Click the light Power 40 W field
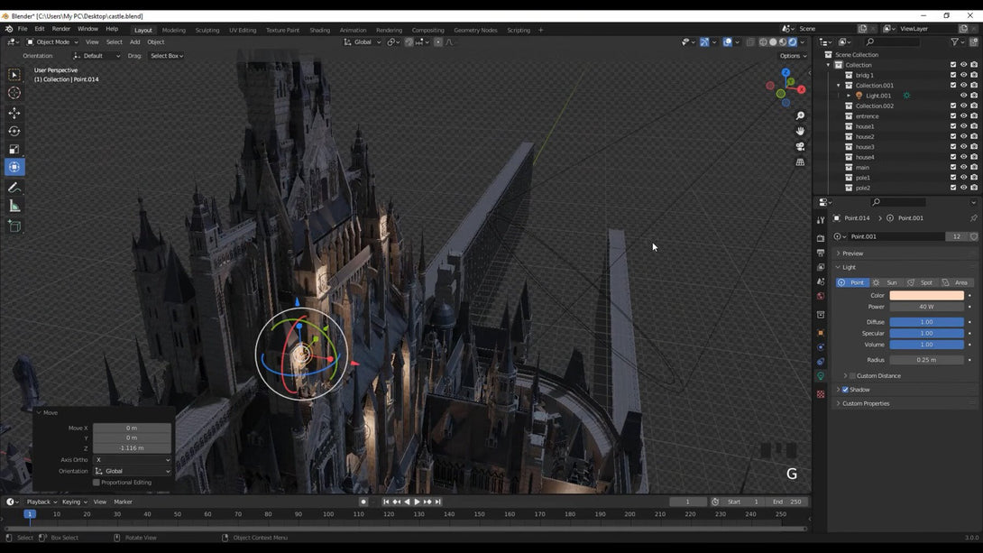The height and width of the screenshot is (553, 983). (926, 307)
